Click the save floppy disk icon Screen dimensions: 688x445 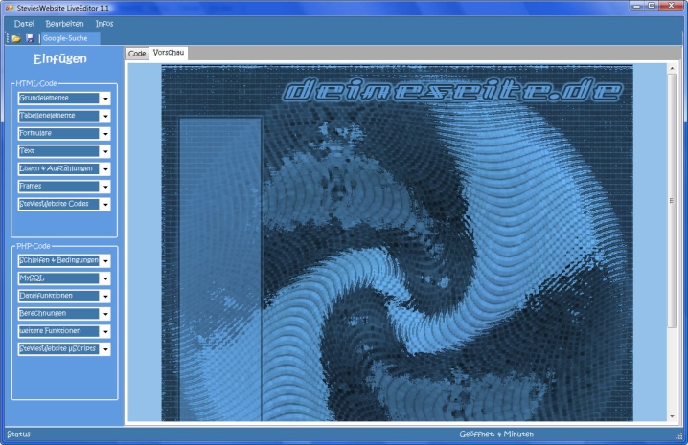(x=29, y=38)
